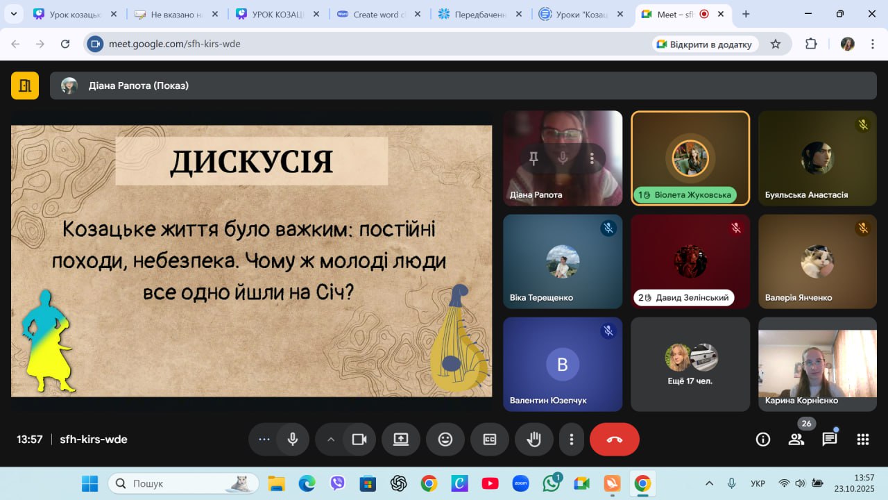This screenshot has height=500, width=888.
Task: Open more options three-dot menu before hang-up
Action: 571,440
